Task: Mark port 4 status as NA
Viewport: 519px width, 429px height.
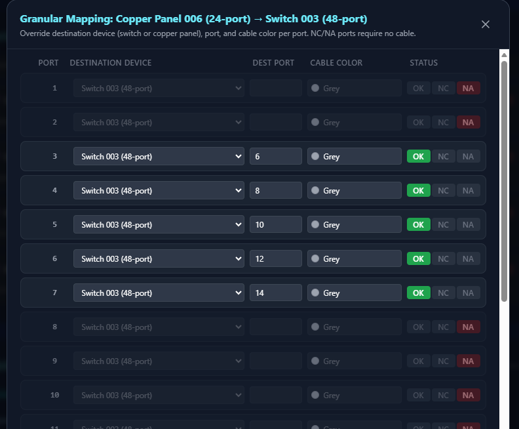Action: [x=468, y=190]
